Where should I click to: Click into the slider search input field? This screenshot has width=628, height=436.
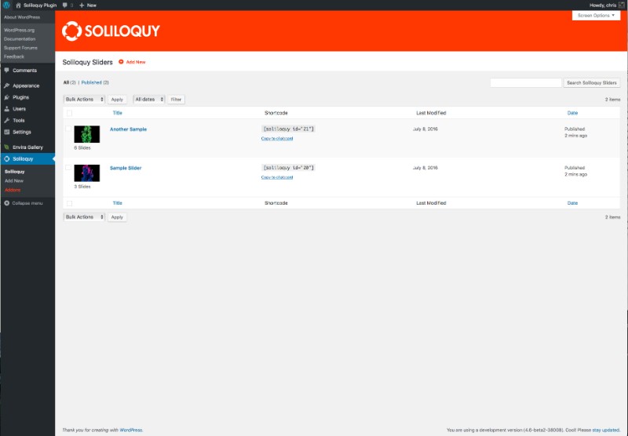pos(526,83)
